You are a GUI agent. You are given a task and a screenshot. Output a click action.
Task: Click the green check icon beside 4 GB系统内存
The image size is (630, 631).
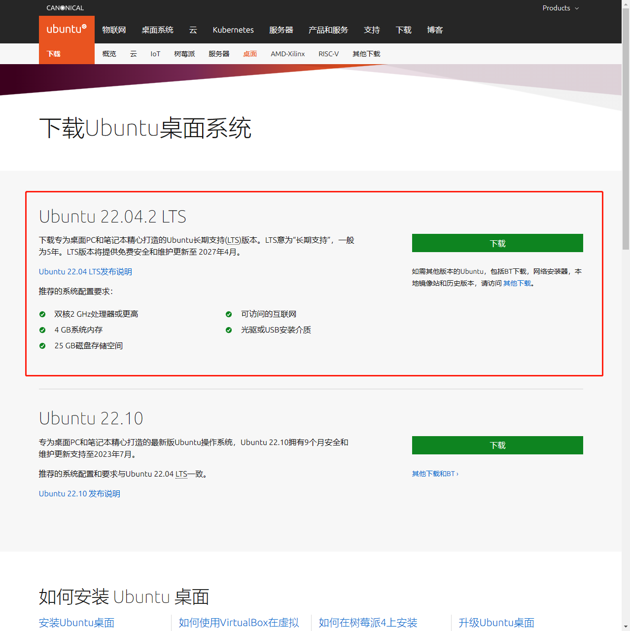[42, 330]
